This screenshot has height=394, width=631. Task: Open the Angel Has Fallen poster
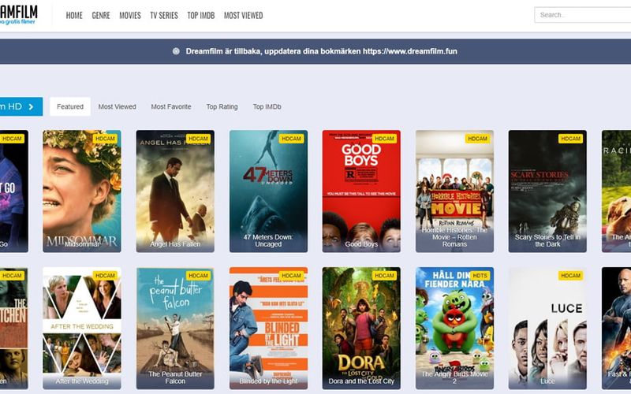pyautogui.click(x=175, y=191)
